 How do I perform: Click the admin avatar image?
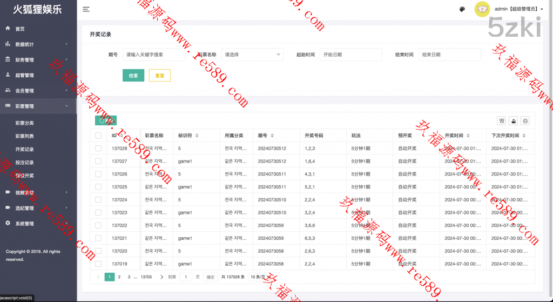point(482,9)
